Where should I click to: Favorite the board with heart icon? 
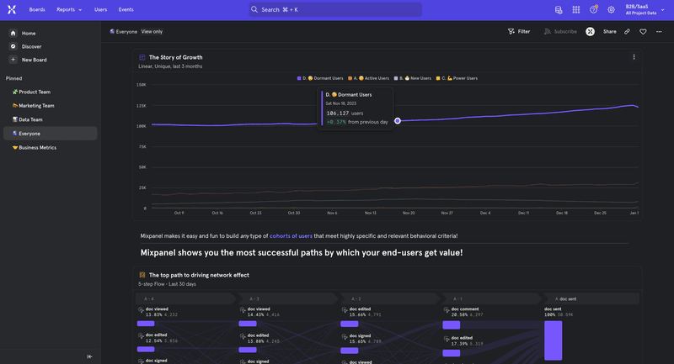pos(643,31)
